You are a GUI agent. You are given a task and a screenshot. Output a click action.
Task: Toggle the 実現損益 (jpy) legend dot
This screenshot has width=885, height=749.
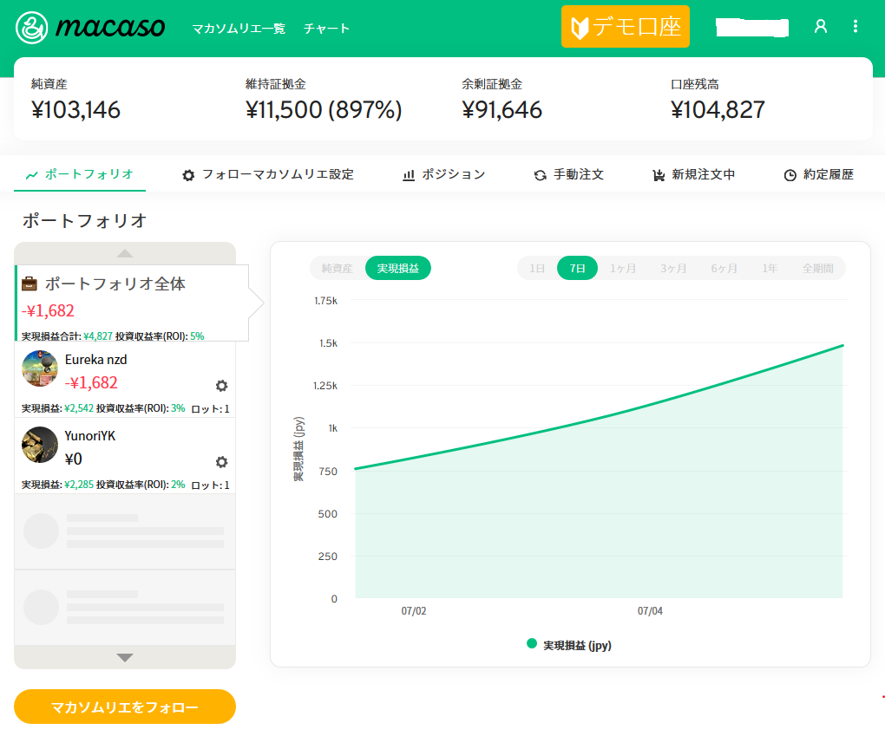pyautogui.click(x=532, y=644)
